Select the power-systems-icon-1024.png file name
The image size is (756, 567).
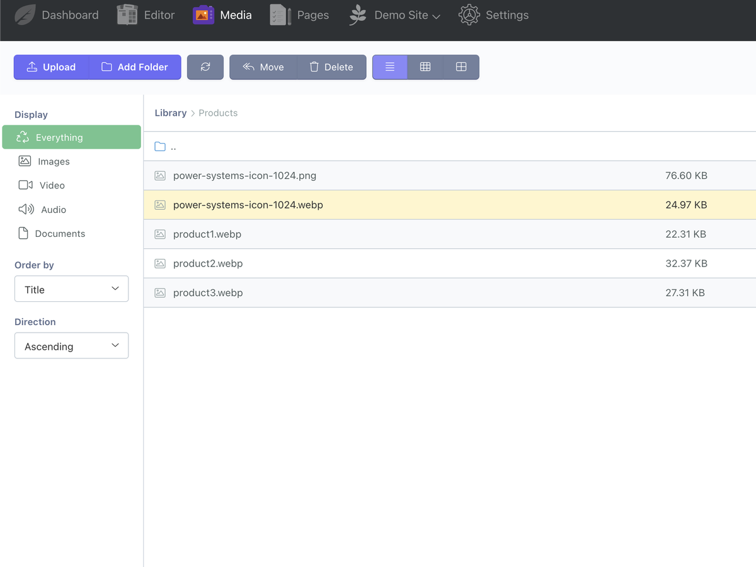(x=244, y=176)
